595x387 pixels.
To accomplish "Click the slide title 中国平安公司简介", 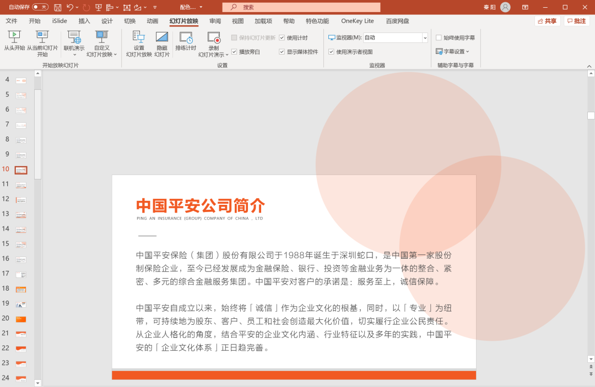I will pyautogui.click(x=201, y=205).
